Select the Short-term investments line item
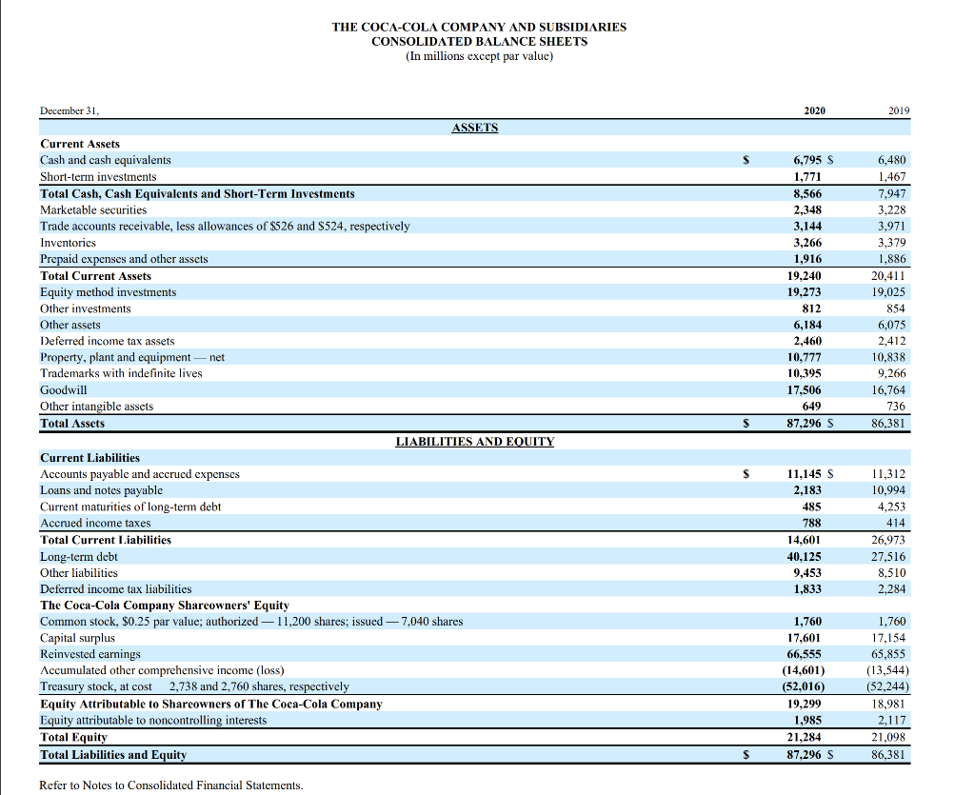Screen dimensions: 975x795 point(99,176)
